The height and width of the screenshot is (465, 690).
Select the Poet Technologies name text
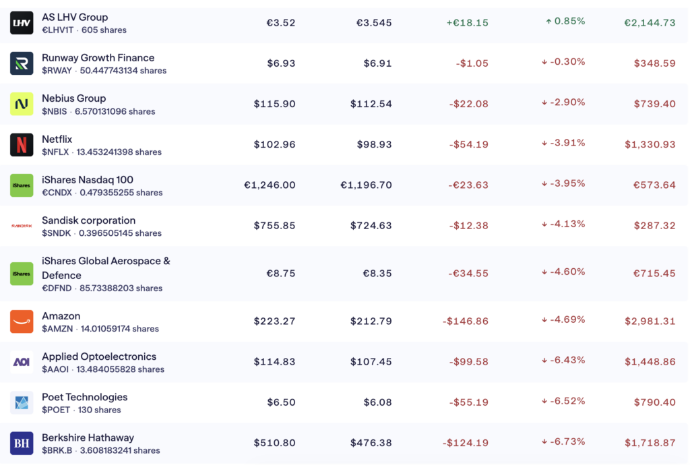pos(84,398)
